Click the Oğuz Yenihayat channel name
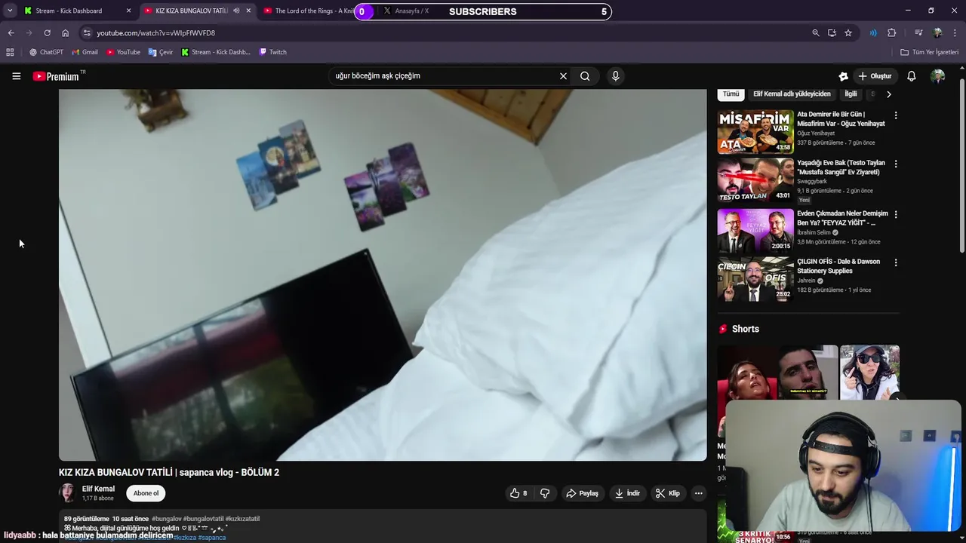 816,133
